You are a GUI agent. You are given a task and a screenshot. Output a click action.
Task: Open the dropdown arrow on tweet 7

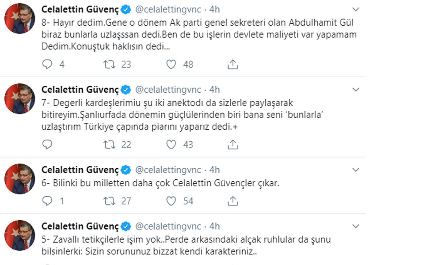[x=356, y=90]
